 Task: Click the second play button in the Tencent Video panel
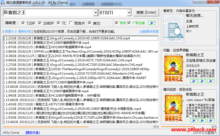202,120
